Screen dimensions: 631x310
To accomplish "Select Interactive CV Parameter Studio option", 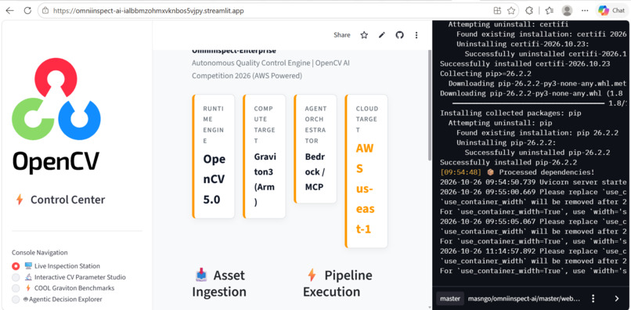I will click(x=69, y=277).
